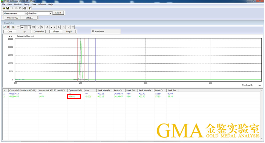
Task: Click the Save floppy disk icon
Action: click(8, 8)
